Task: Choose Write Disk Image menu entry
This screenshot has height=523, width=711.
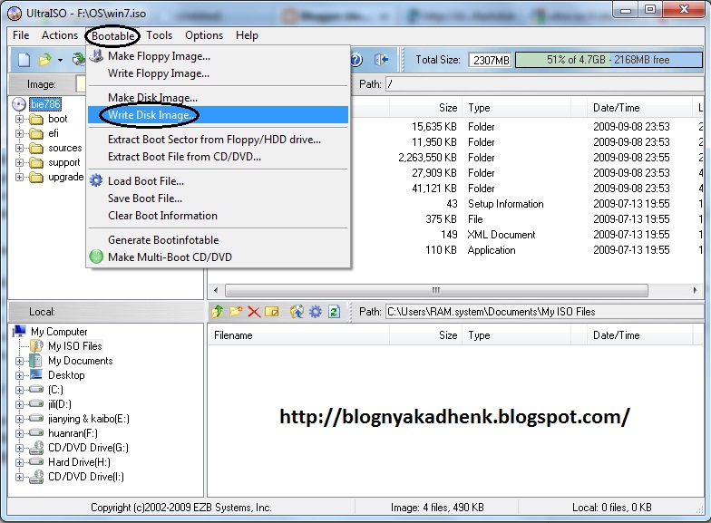Action: (218, 114)
